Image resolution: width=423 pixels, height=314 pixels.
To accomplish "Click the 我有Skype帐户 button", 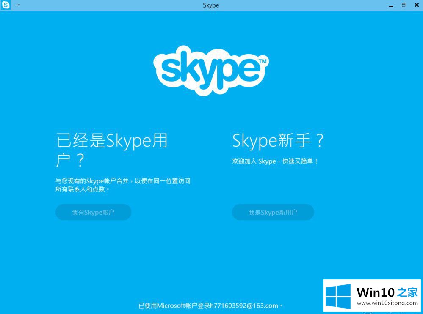I will tap(93, 212).
